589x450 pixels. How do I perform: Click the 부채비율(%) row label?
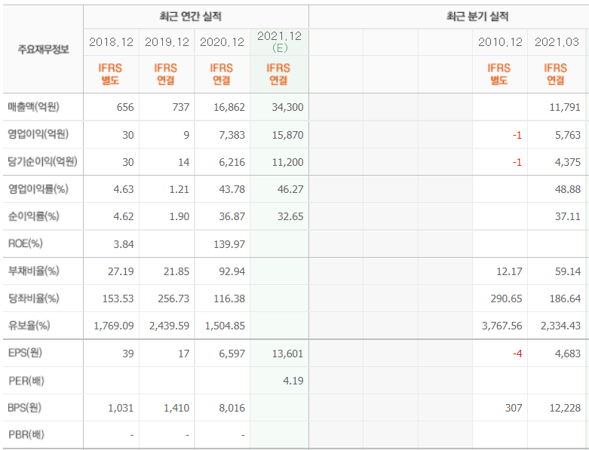pos(34,271)
